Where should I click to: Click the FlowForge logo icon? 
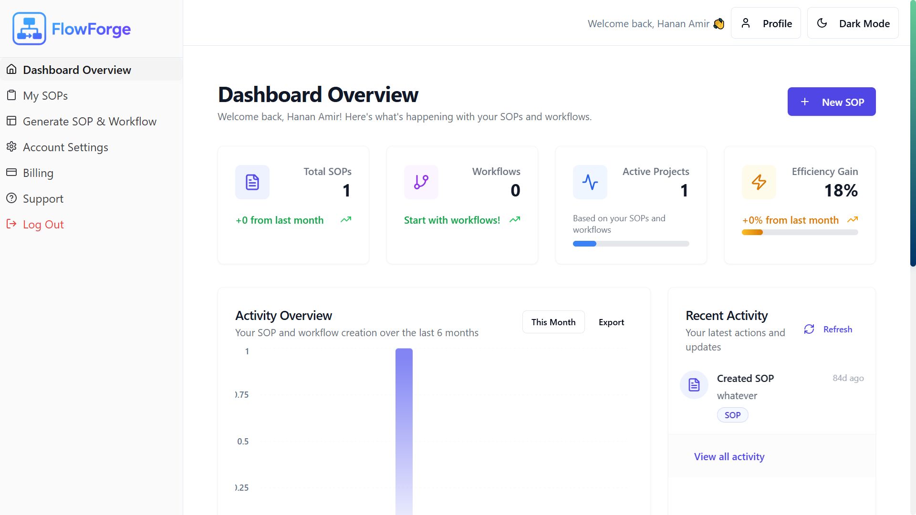point(29,29)
